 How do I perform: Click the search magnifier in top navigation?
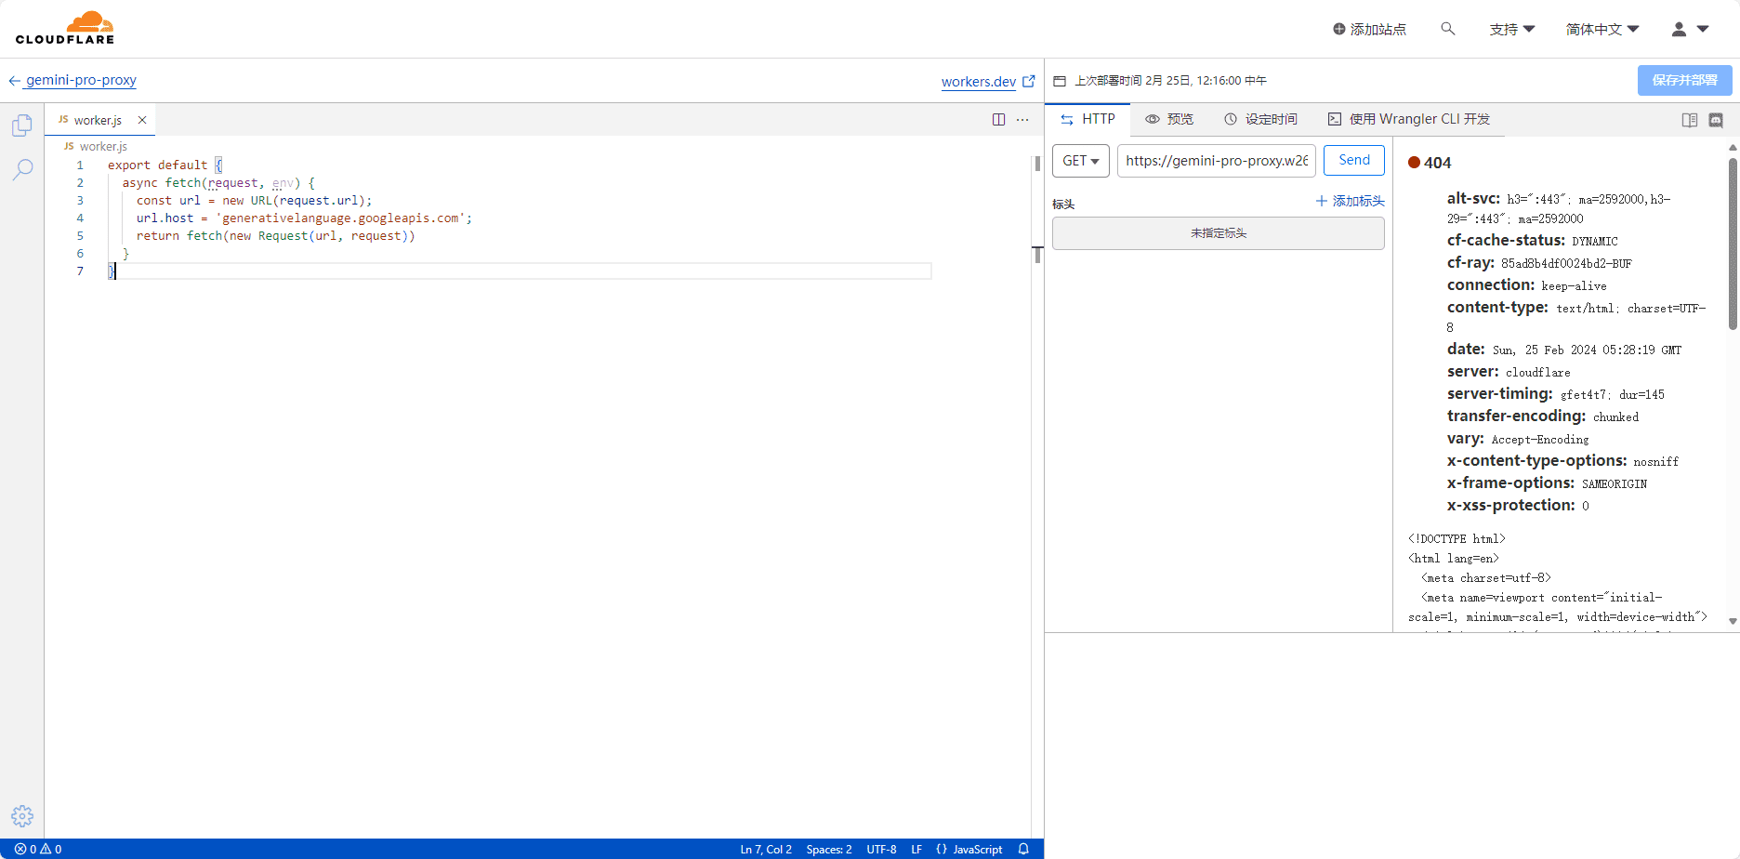click(x=1447, y=29)
